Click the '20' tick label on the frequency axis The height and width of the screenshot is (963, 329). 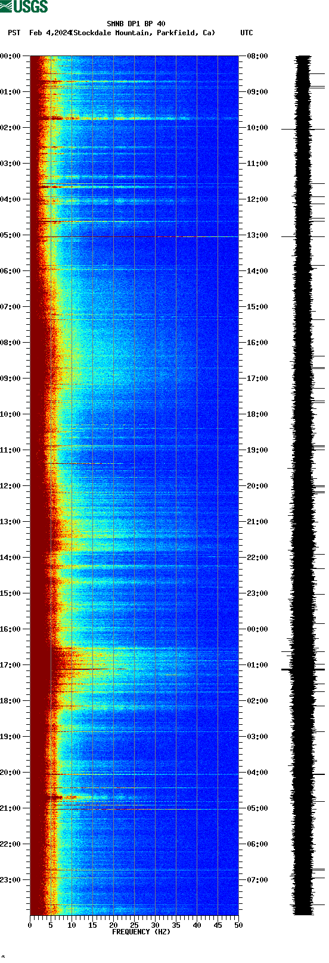click(x=113, y=925)
